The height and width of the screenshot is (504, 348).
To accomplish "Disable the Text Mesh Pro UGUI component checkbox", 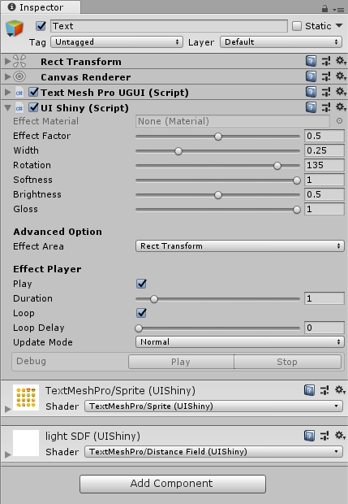I will [33, 92].
